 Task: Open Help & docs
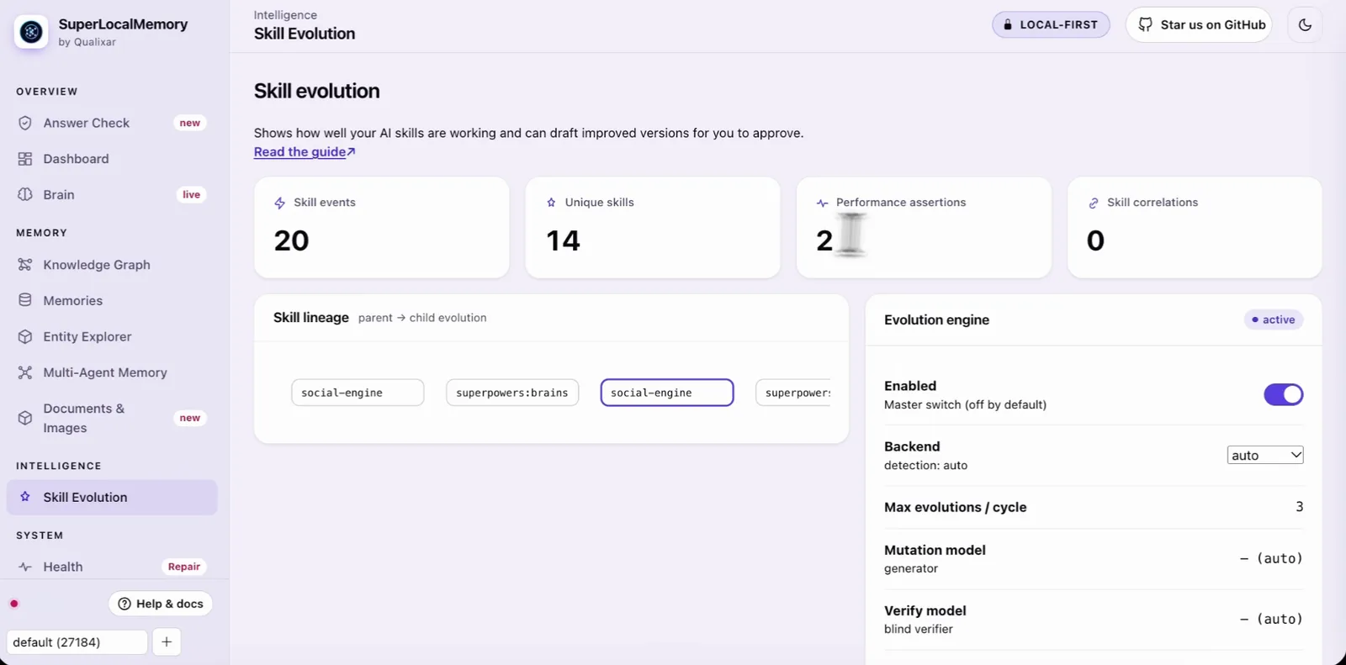click(x=161, y=604)
